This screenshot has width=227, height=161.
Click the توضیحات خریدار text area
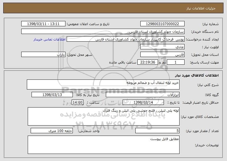click(x=103, y=145)
